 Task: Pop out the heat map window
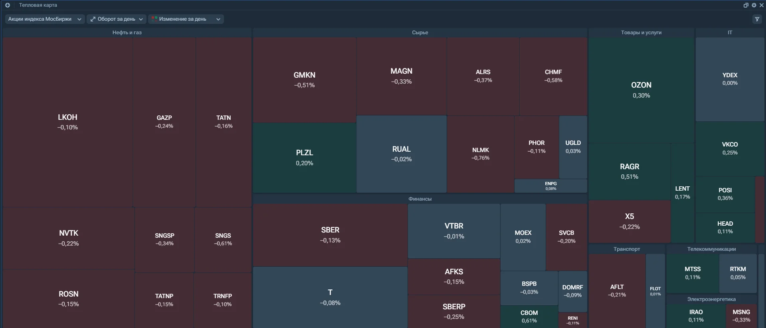tap(746, 5)
